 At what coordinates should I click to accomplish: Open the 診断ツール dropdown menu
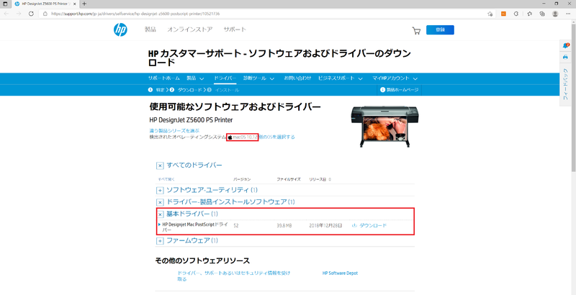tap(258, 78)
